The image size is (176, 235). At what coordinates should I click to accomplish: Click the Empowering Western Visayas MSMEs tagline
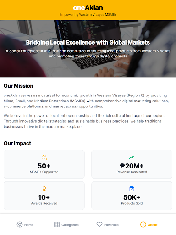(x=88, y=15)
